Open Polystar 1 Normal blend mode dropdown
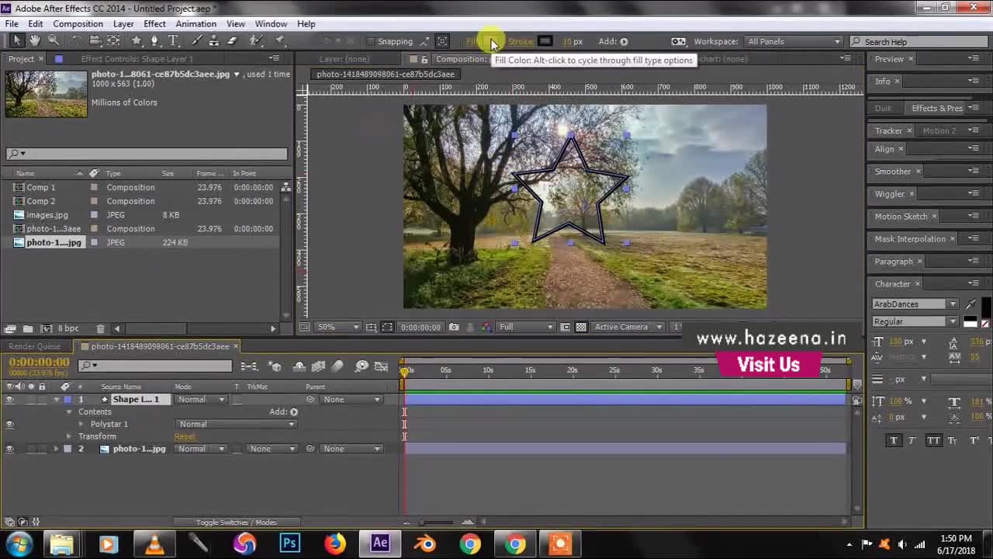The width and height of the screenshot is (993, 559). click(x=237, y=424)
